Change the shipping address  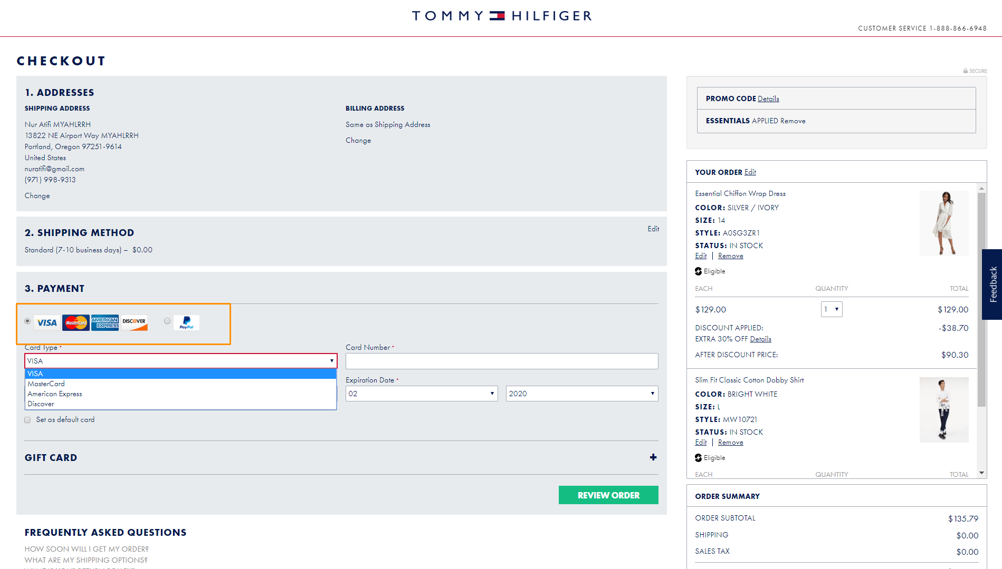(37, 195)
